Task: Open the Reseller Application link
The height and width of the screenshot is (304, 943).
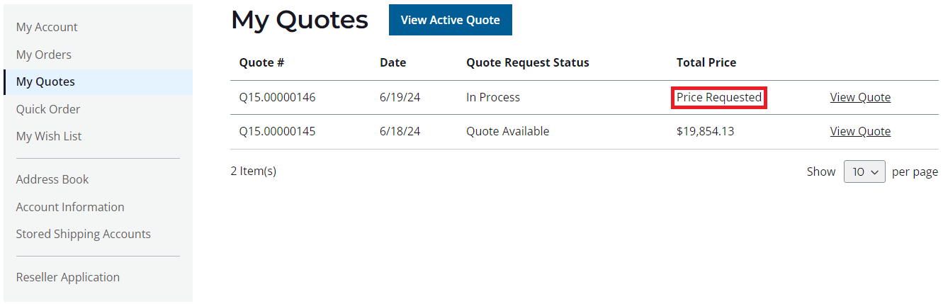Action: click(x=68, y=277)
